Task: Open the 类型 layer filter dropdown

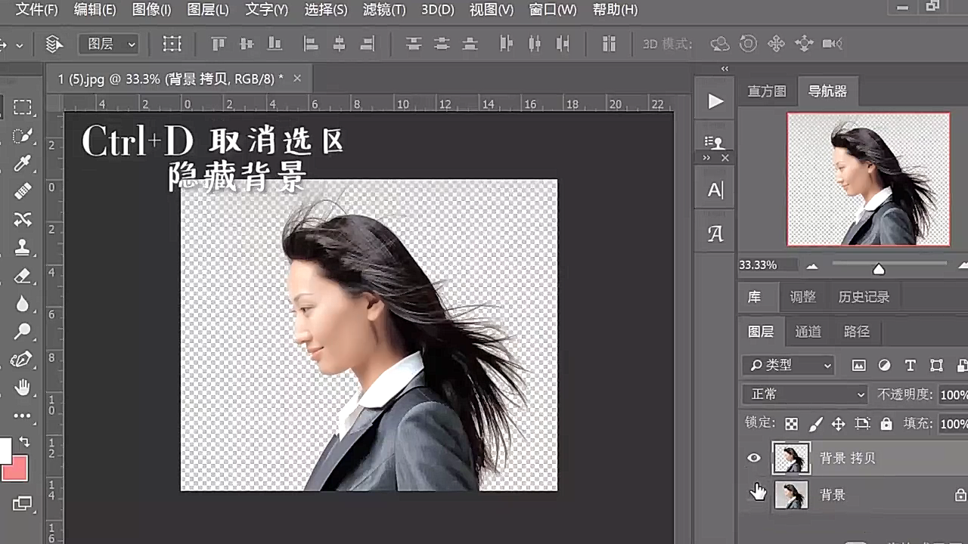Action: click(x=789, y=366)
